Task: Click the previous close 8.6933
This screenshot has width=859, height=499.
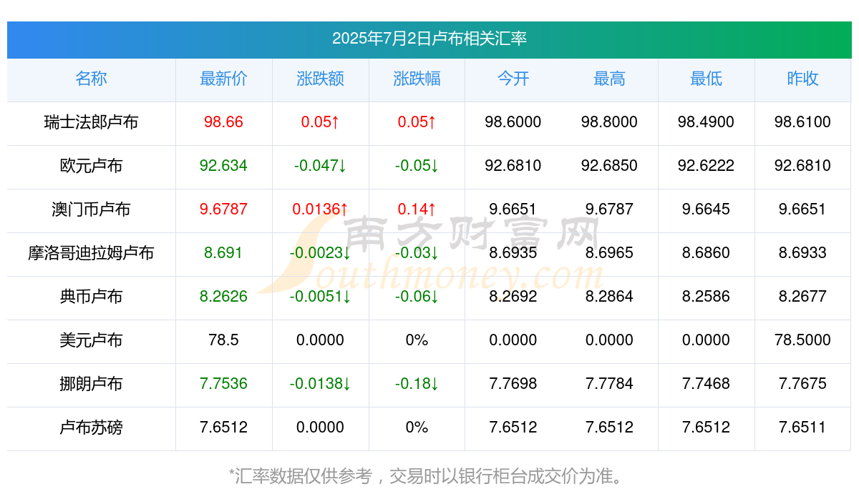Action: [802, 253]
